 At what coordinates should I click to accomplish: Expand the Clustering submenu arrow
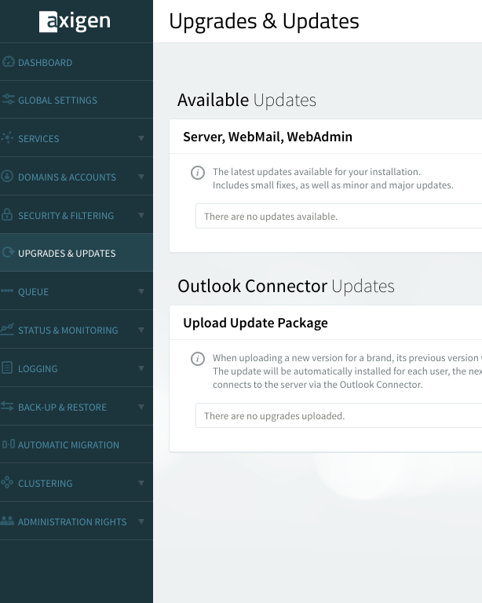pyautogui.click(x=141, y=483)
